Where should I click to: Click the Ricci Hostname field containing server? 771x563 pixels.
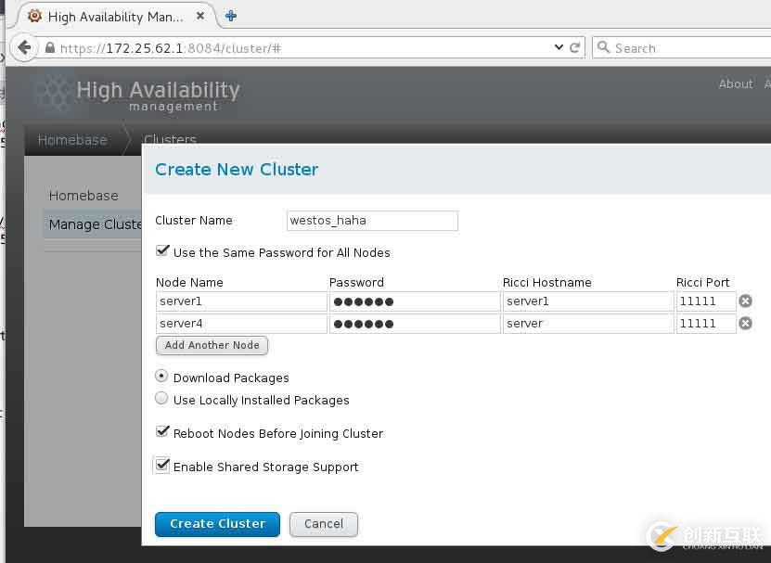(x=588, y=324)
